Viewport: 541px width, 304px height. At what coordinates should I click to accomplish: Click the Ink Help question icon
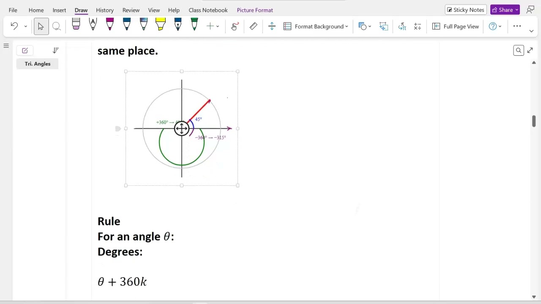[x=493, y=26]
